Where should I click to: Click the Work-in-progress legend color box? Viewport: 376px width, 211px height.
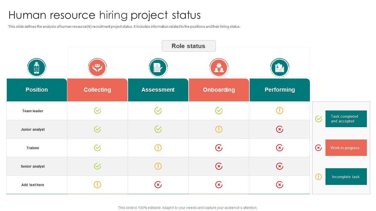pos(346,148)
